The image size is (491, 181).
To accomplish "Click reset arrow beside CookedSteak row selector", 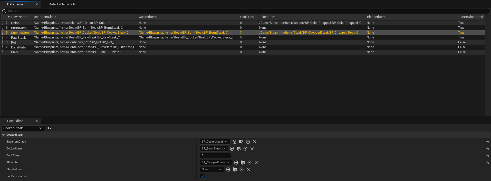I will coord(49,128).
